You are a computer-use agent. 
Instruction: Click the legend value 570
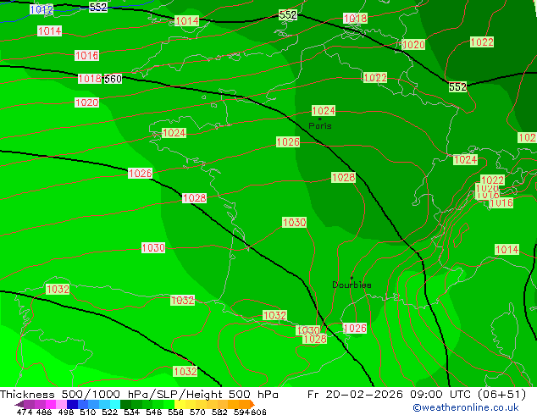pyautogui.click(x=197, y=412)
